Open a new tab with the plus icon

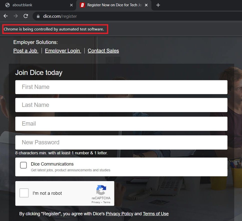[158, 5]
